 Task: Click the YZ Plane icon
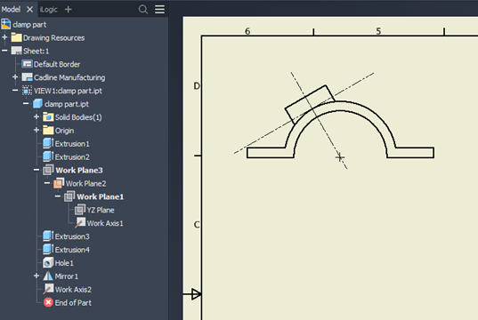80,210
